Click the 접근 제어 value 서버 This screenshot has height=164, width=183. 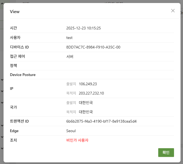pos(70,56)
